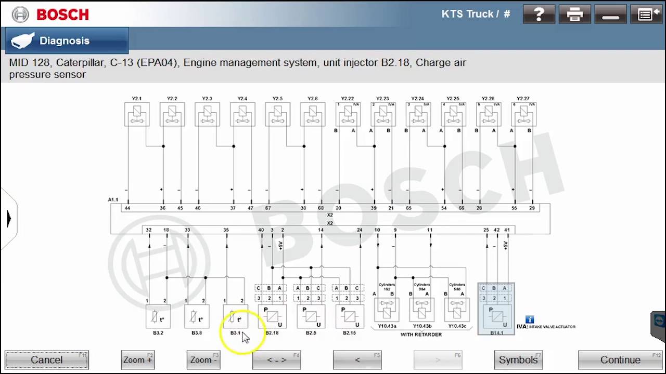666x374 pixels.
Task: Select pressure sensor symbol B2.18
Action: tap(272, 317)
